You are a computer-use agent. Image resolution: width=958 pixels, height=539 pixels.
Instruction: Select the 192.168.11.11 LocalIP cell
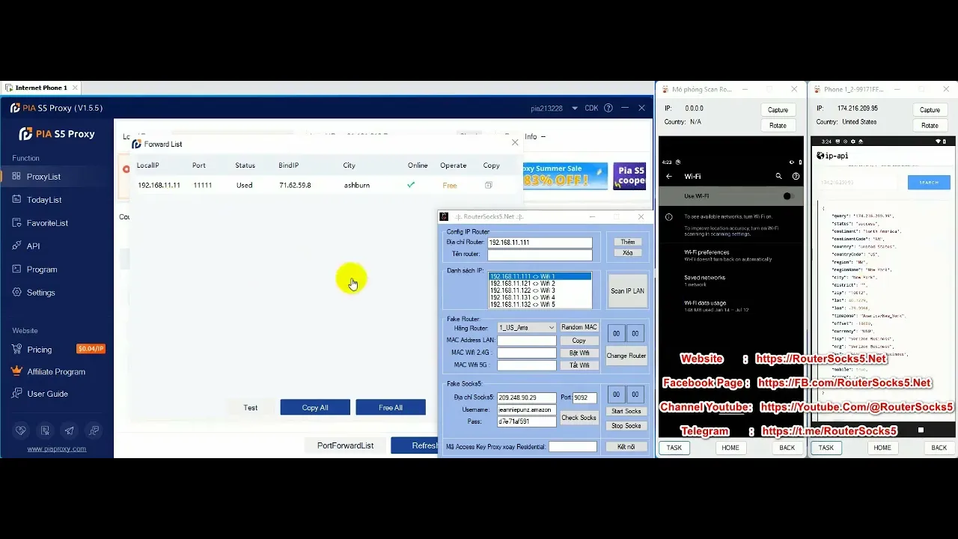pyautogui.click(x=159, y=185)
